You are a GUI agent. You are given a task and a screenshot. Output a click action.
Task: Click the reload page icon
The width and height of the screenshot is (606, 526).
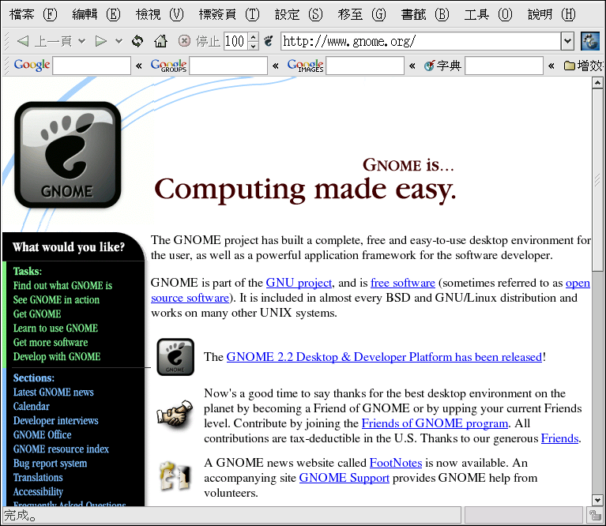point(137,41)
